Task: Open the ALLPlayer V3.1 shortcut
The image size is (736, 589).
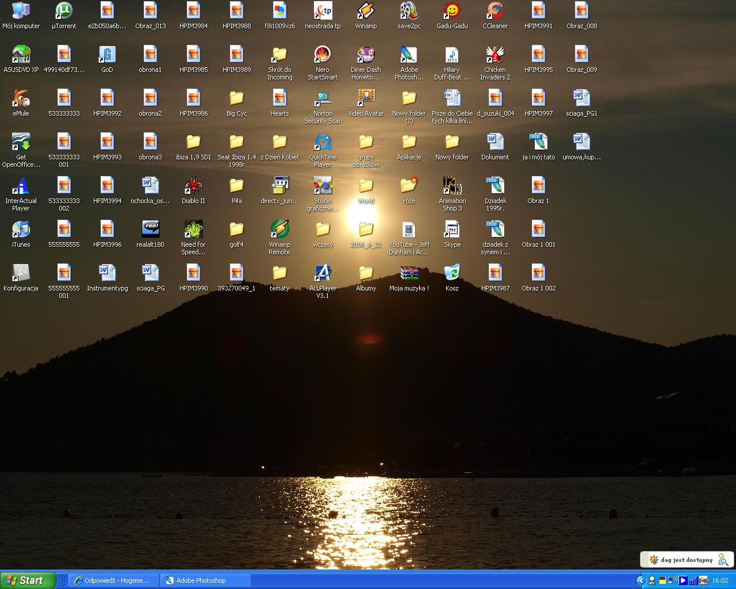Action: coord(323,282)
